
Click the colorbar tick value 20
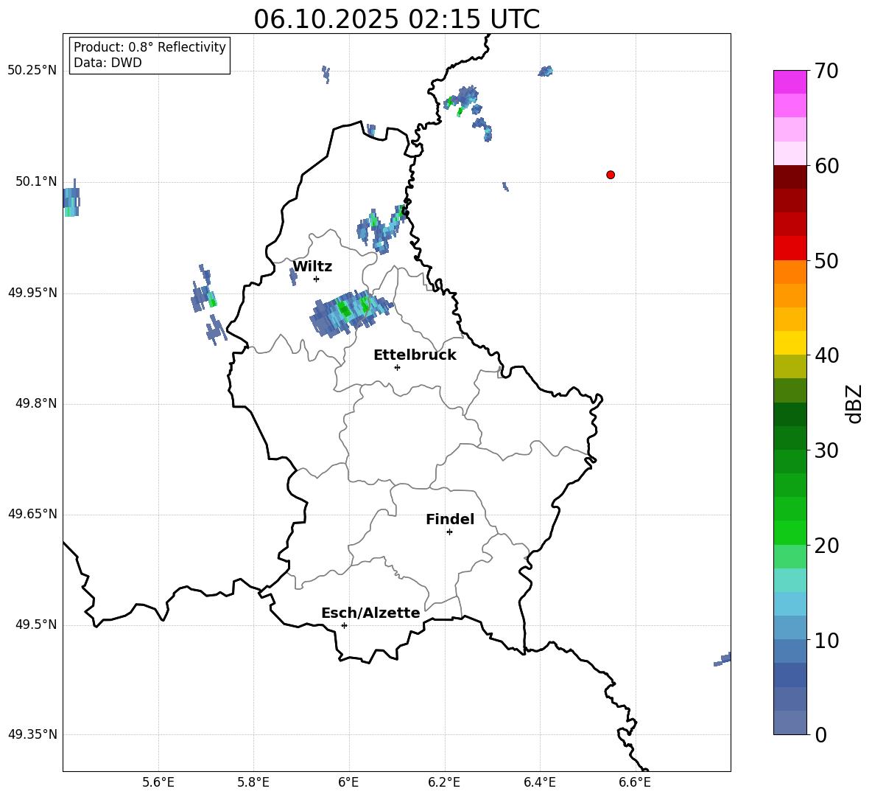pyautogui.click(x=826, y=546)
